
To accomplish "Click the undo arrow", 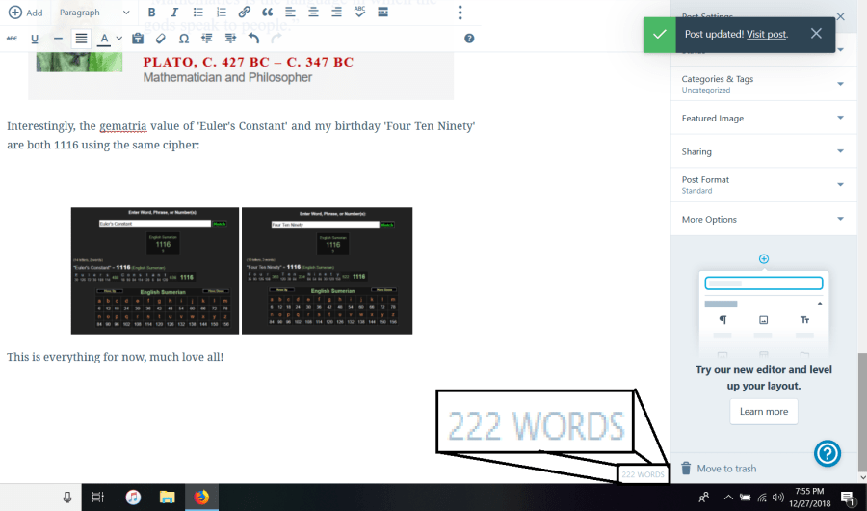I will coord(253,39).
